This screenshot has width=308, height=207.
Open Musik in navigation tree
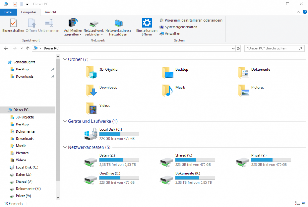tap(21, 146)
